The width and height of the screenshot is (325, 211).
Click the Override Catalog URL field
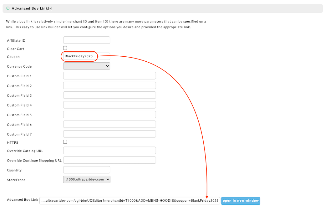point(109,150)
